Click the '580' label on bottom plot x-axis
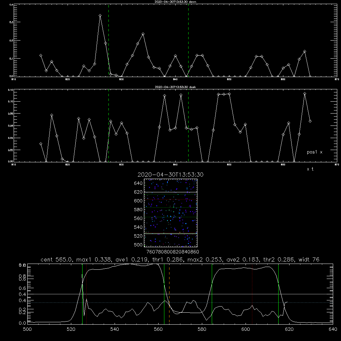Image resolution: width=341 pixels, height=341 pixels. 202,329
